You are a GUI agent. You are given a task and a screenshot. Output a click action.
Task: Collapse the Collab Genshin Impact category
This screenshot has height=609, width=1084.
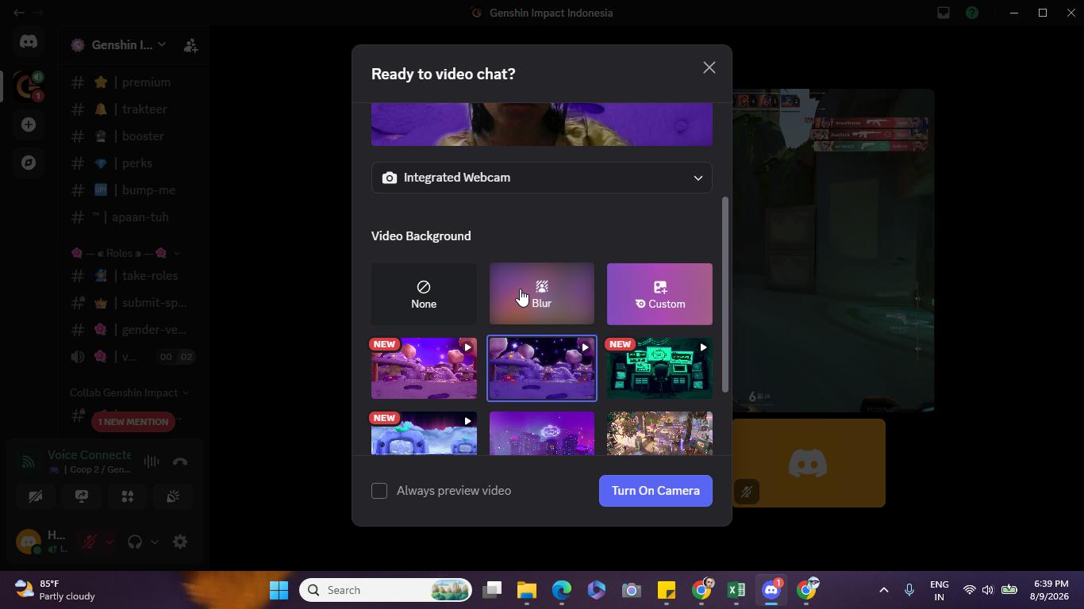point(129,393)
